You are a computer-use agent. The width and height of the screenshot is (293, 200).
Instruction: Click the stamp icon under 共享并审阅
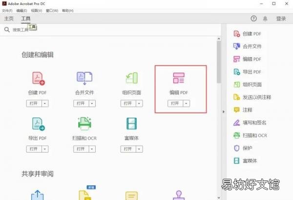[x=179, y=195]
